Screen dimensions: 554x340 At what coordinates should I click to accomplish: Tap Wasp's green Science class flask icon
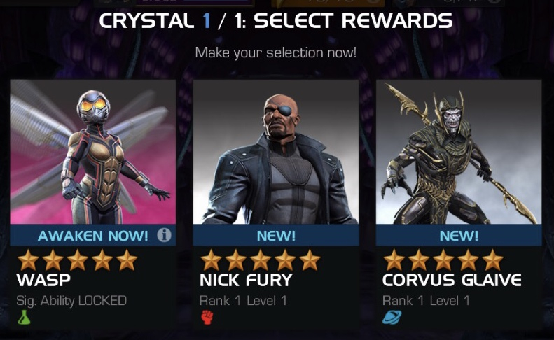[24, 317]
